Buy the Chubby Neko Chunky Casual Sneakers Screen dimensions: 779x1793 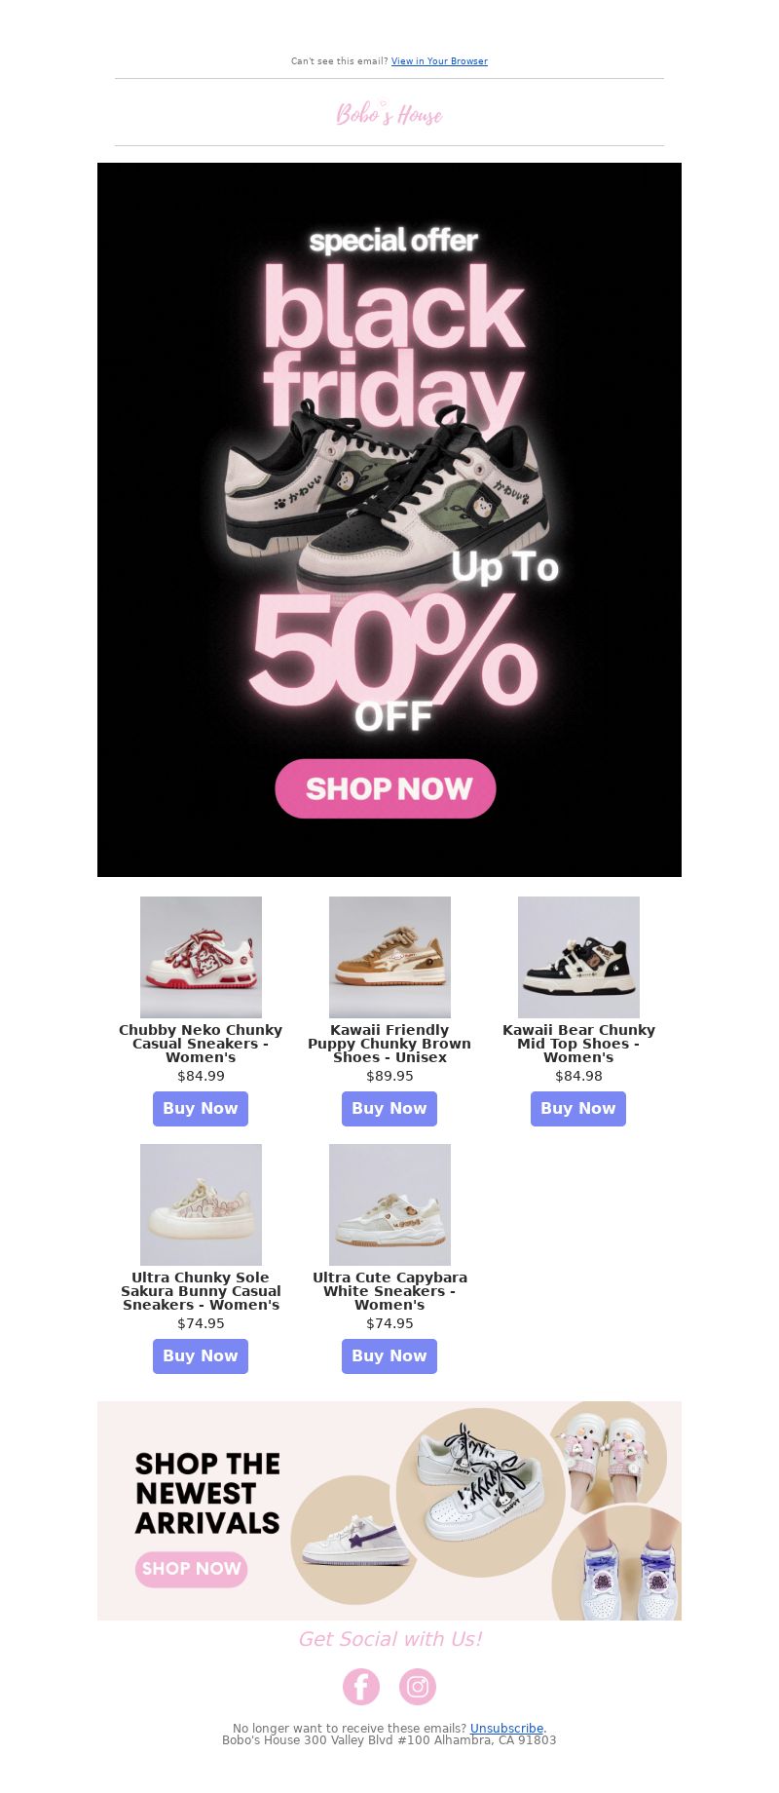201,1109
